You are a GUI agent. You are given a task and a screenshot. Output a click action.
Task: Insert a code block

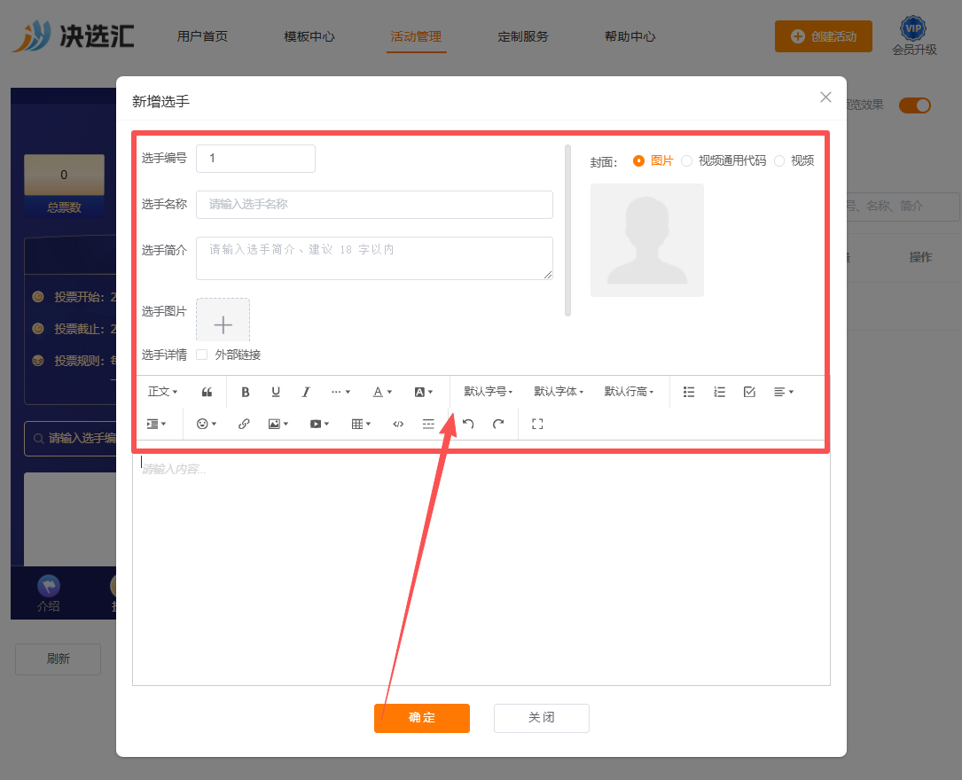pos(398,424)
